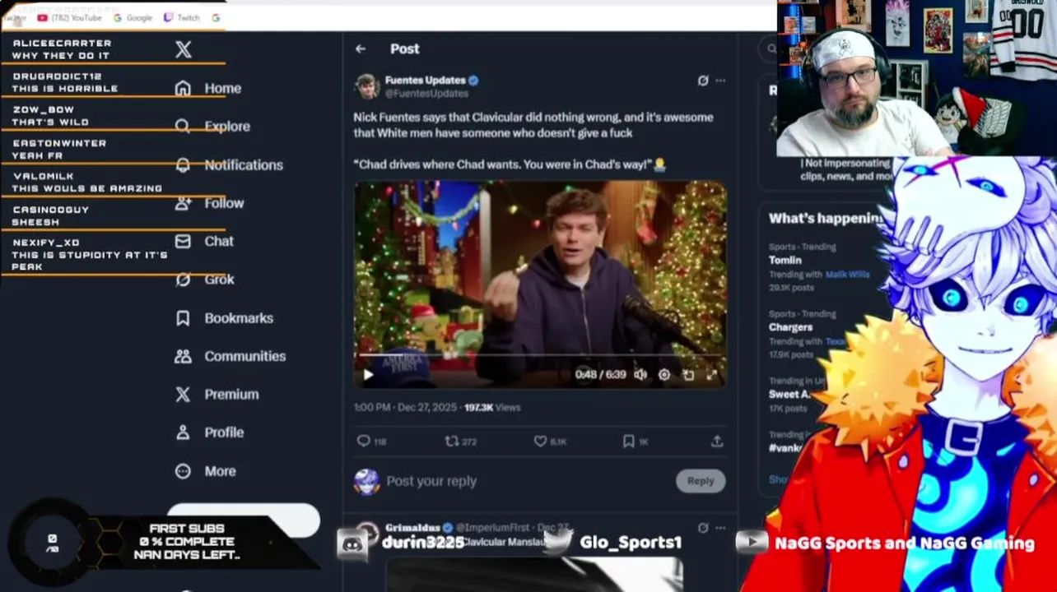Viewport: 1057px width, 592px height.
Task: Open the Home icon in sidebar
Action: pos(183,88)
